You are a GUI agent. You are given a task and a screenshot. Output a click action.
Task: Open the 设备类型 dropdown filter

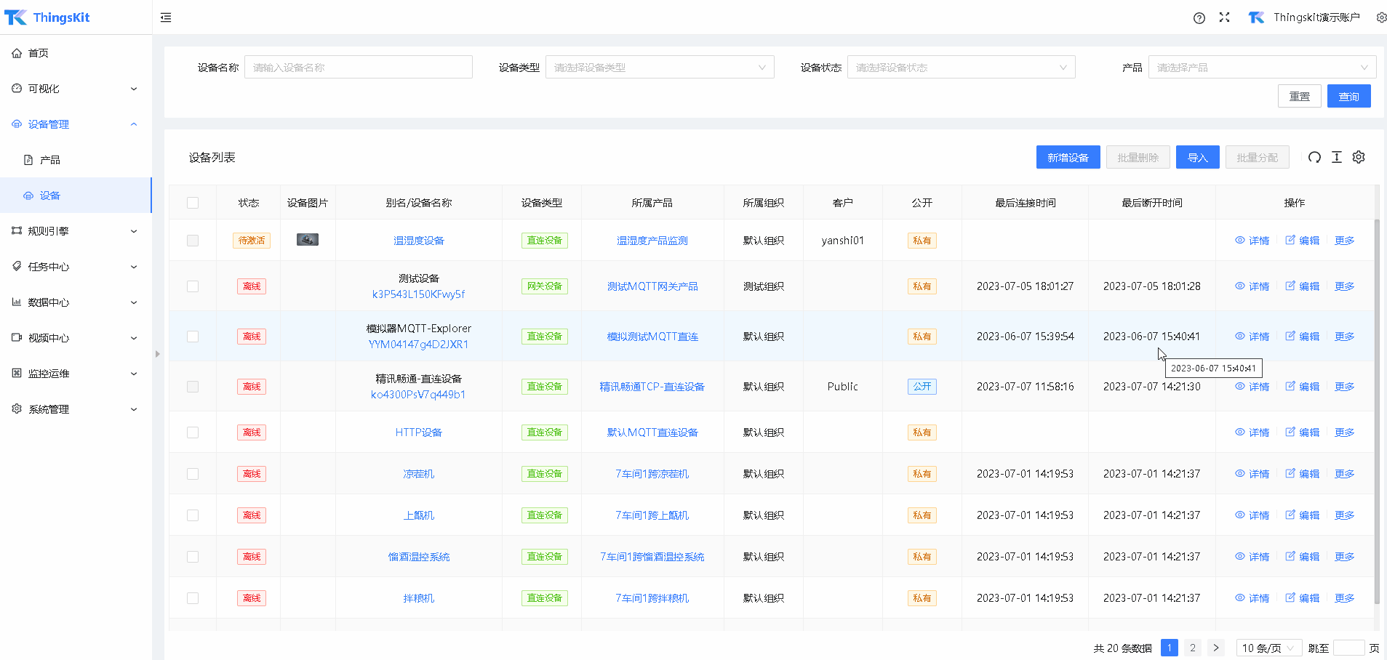[x=660, y=68]
